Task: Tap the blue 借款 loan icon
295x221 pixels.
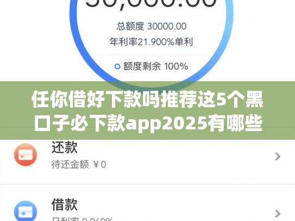Action: [26, 211]
